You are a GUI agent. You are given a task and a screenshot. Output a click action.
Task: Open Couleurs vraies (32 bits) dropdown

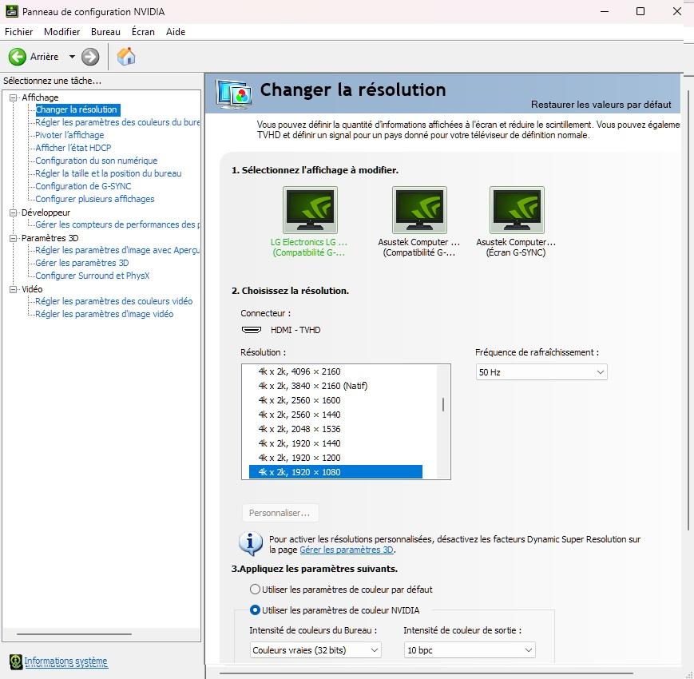[315, 650]
